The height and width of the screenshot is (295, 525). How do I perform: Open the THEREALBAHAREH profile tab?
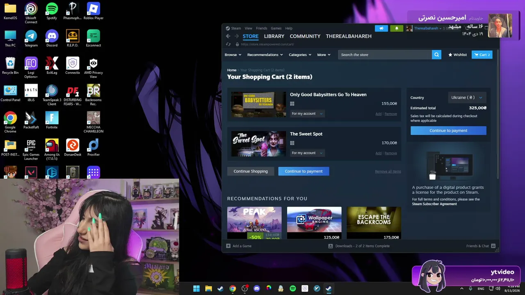(x=349, y=36)
